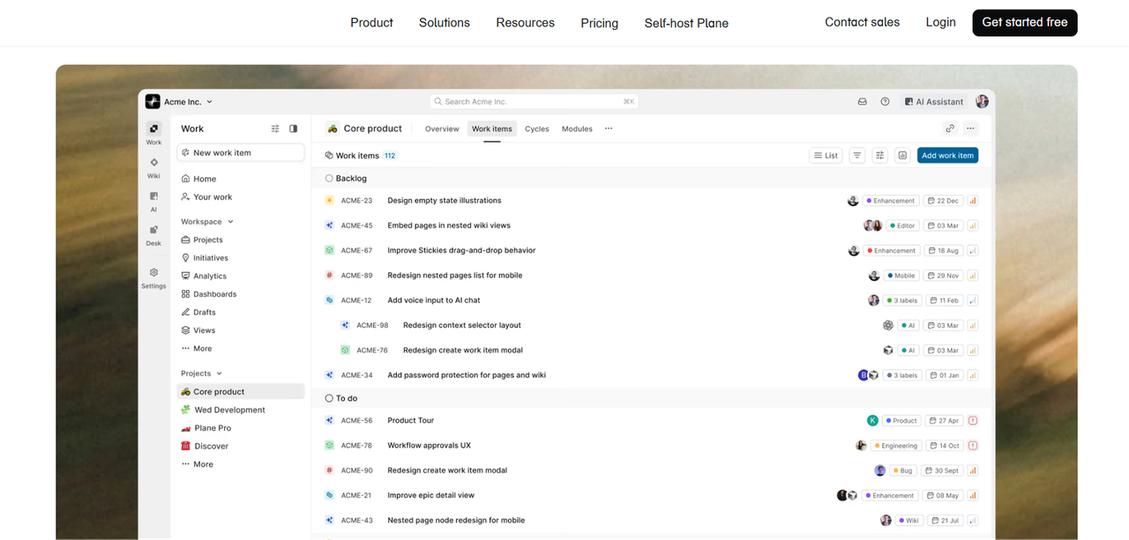Open the 3 labels dropdown on ACME-12
The image size is (1129, 540).
pos(902,300)
